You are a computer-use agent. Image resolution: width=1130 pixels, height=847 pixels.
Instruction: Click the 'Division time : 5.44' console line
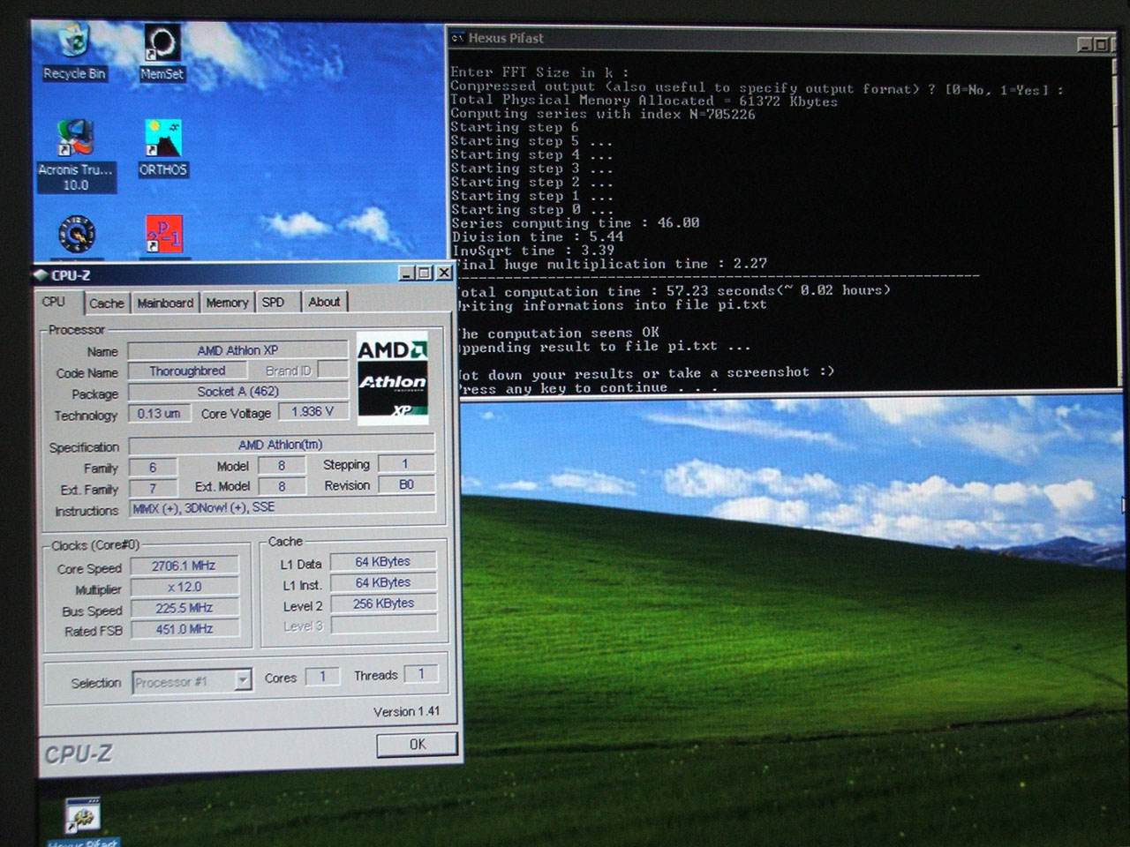(538, 236)
